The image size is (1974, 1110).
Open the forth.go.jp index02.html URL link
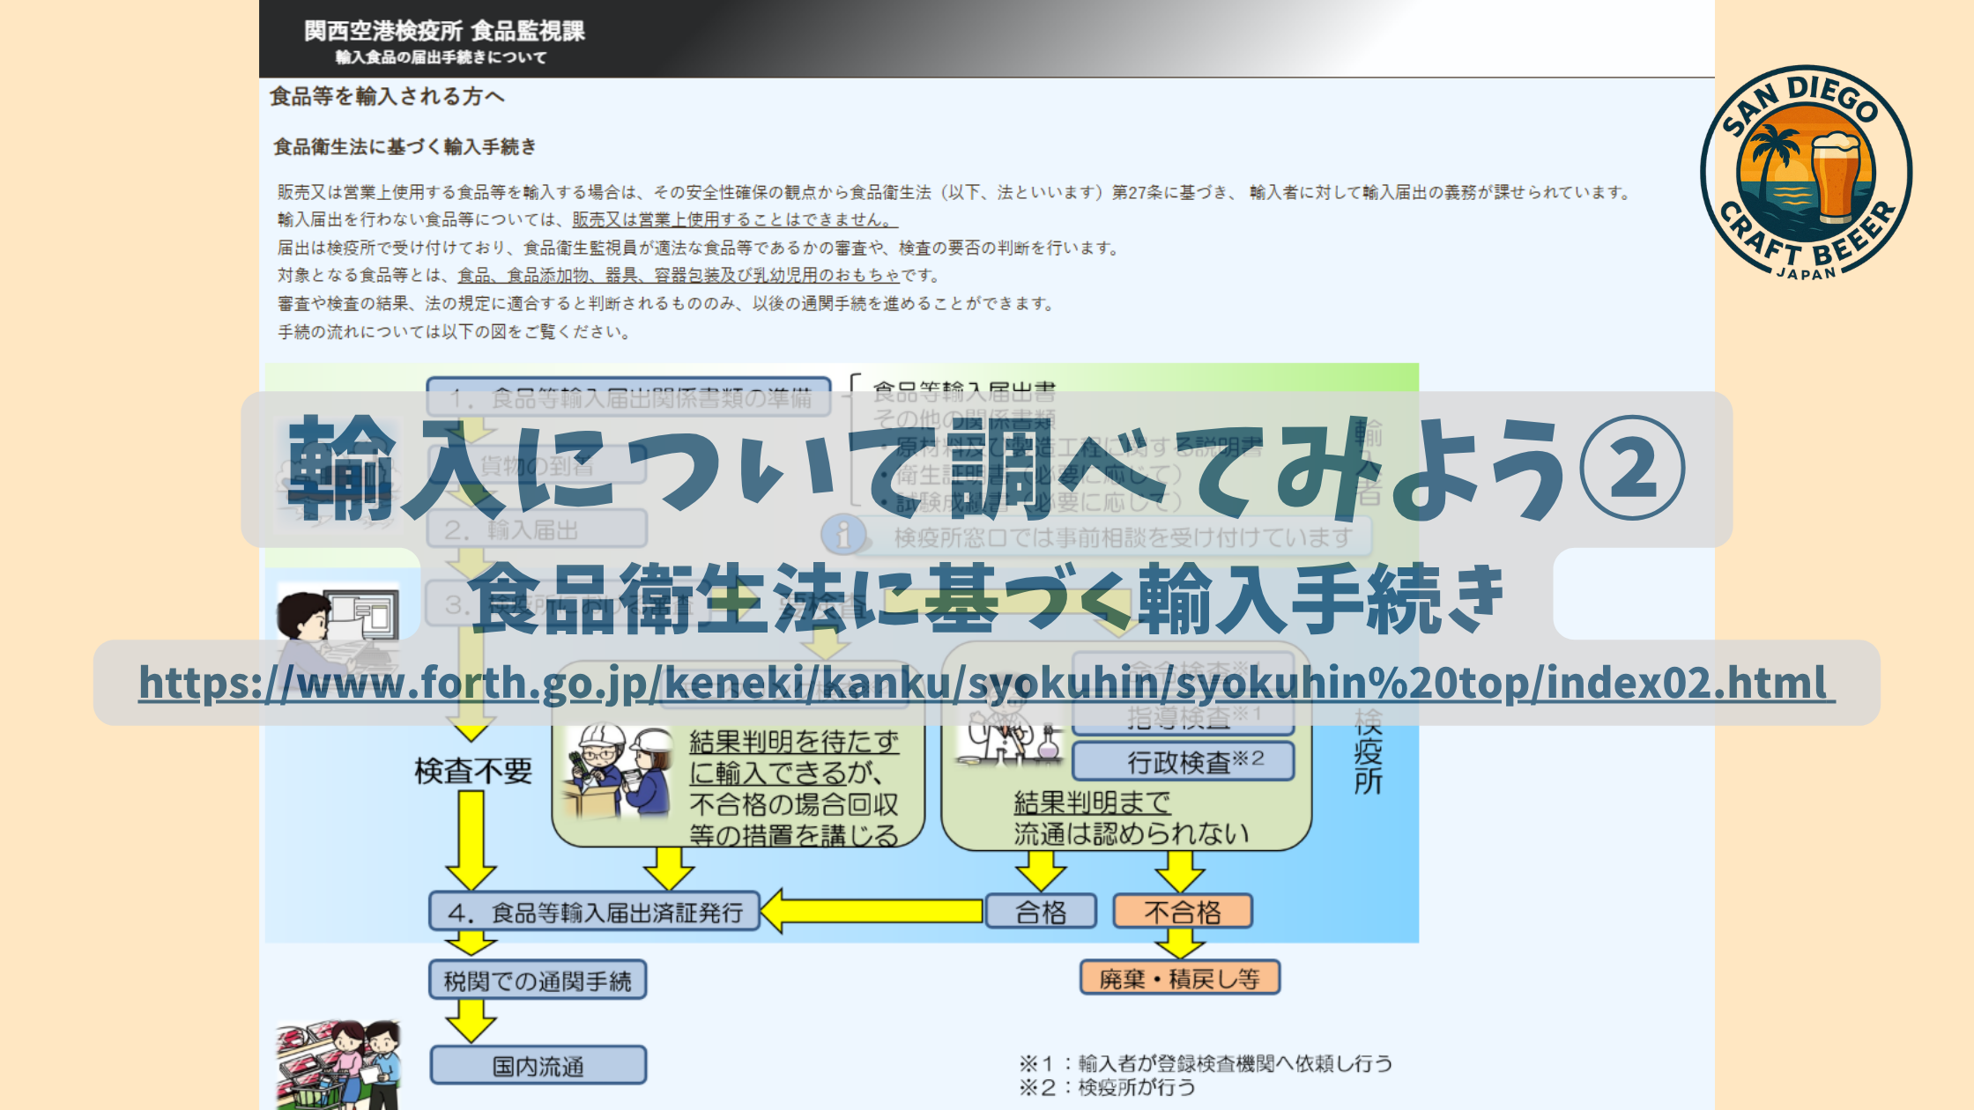(986, 682)
